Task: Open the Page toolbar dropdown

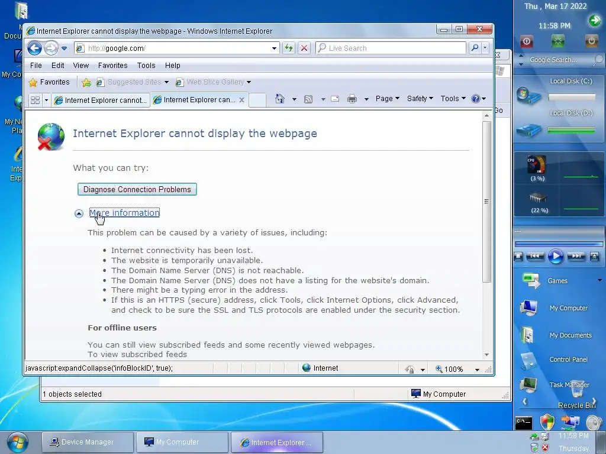Action: tap(387, 99)
